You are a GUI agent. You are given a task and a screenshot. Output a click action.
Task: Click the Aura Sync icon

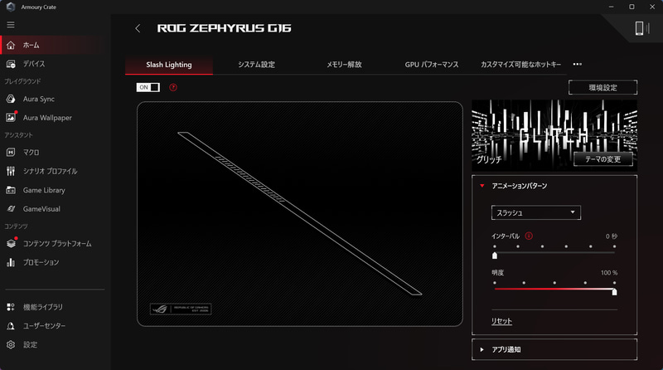[11, 99]
